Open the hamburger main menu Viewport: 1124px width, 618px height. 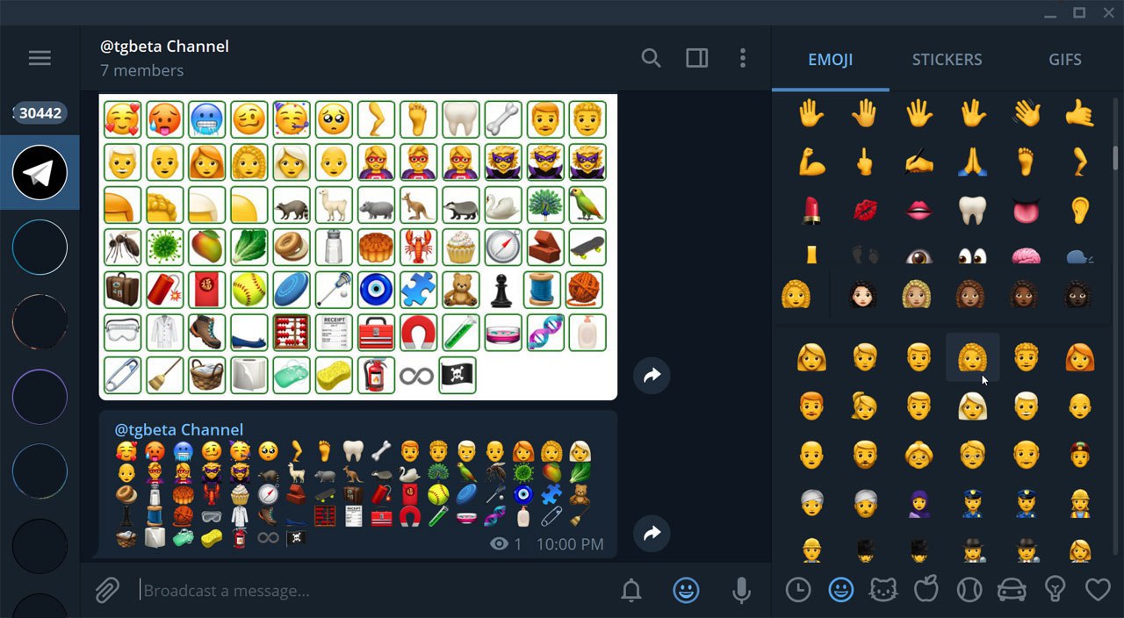40,58
